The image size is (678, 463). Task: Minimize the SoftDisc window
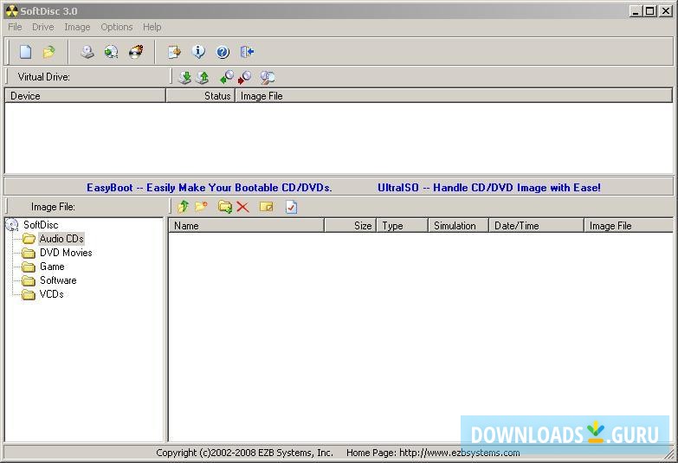pyautogui.click(x=636, y=11)
